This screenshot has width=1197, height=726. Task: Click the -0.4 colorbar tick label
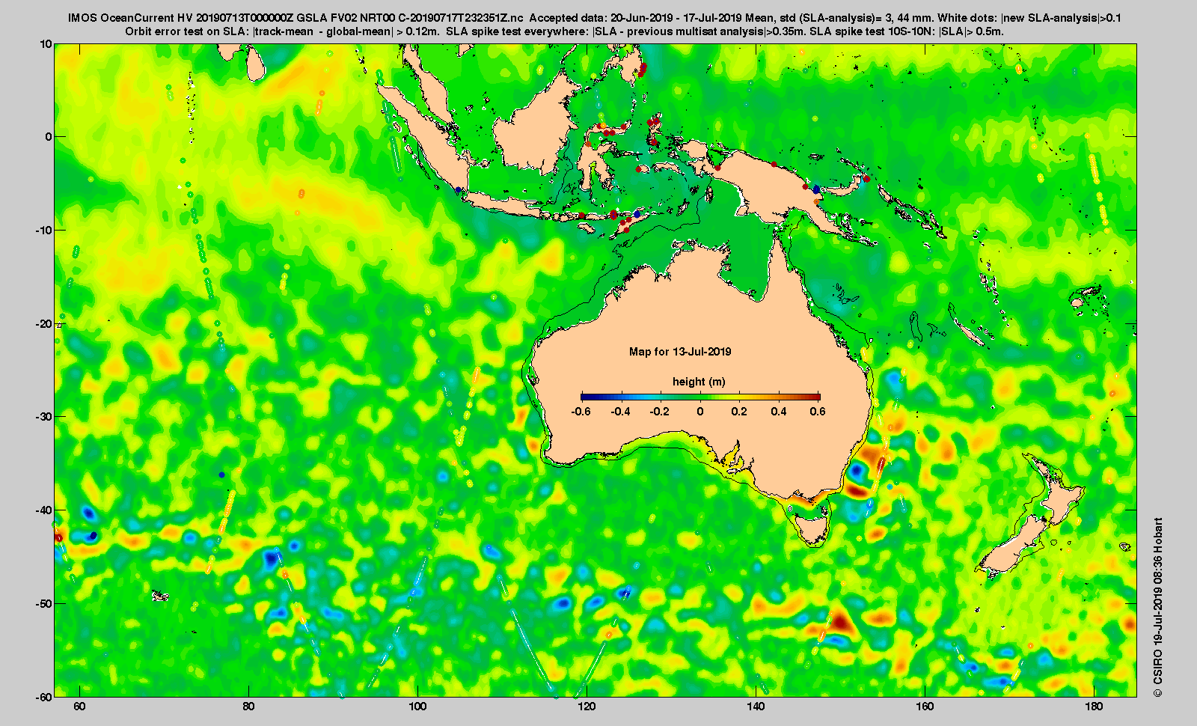[x=621, y=412]
